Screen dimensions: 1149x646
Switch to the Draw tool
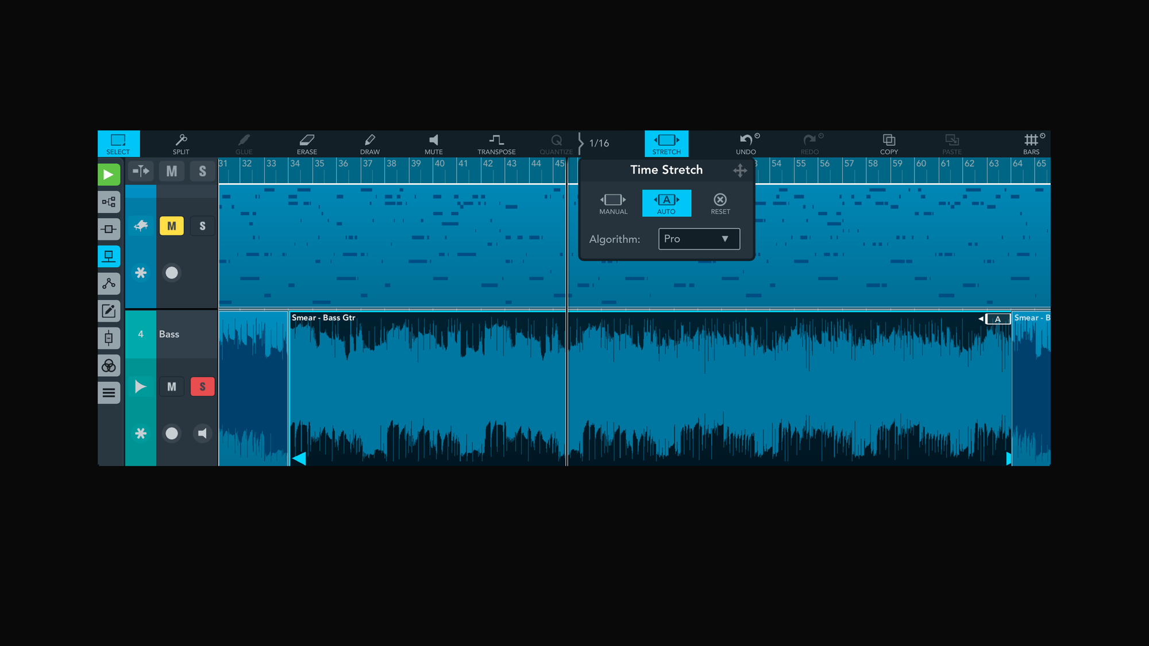tap(369, 144)
